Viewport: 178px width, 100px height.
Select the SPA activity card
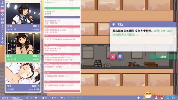[x=23, y=77]
